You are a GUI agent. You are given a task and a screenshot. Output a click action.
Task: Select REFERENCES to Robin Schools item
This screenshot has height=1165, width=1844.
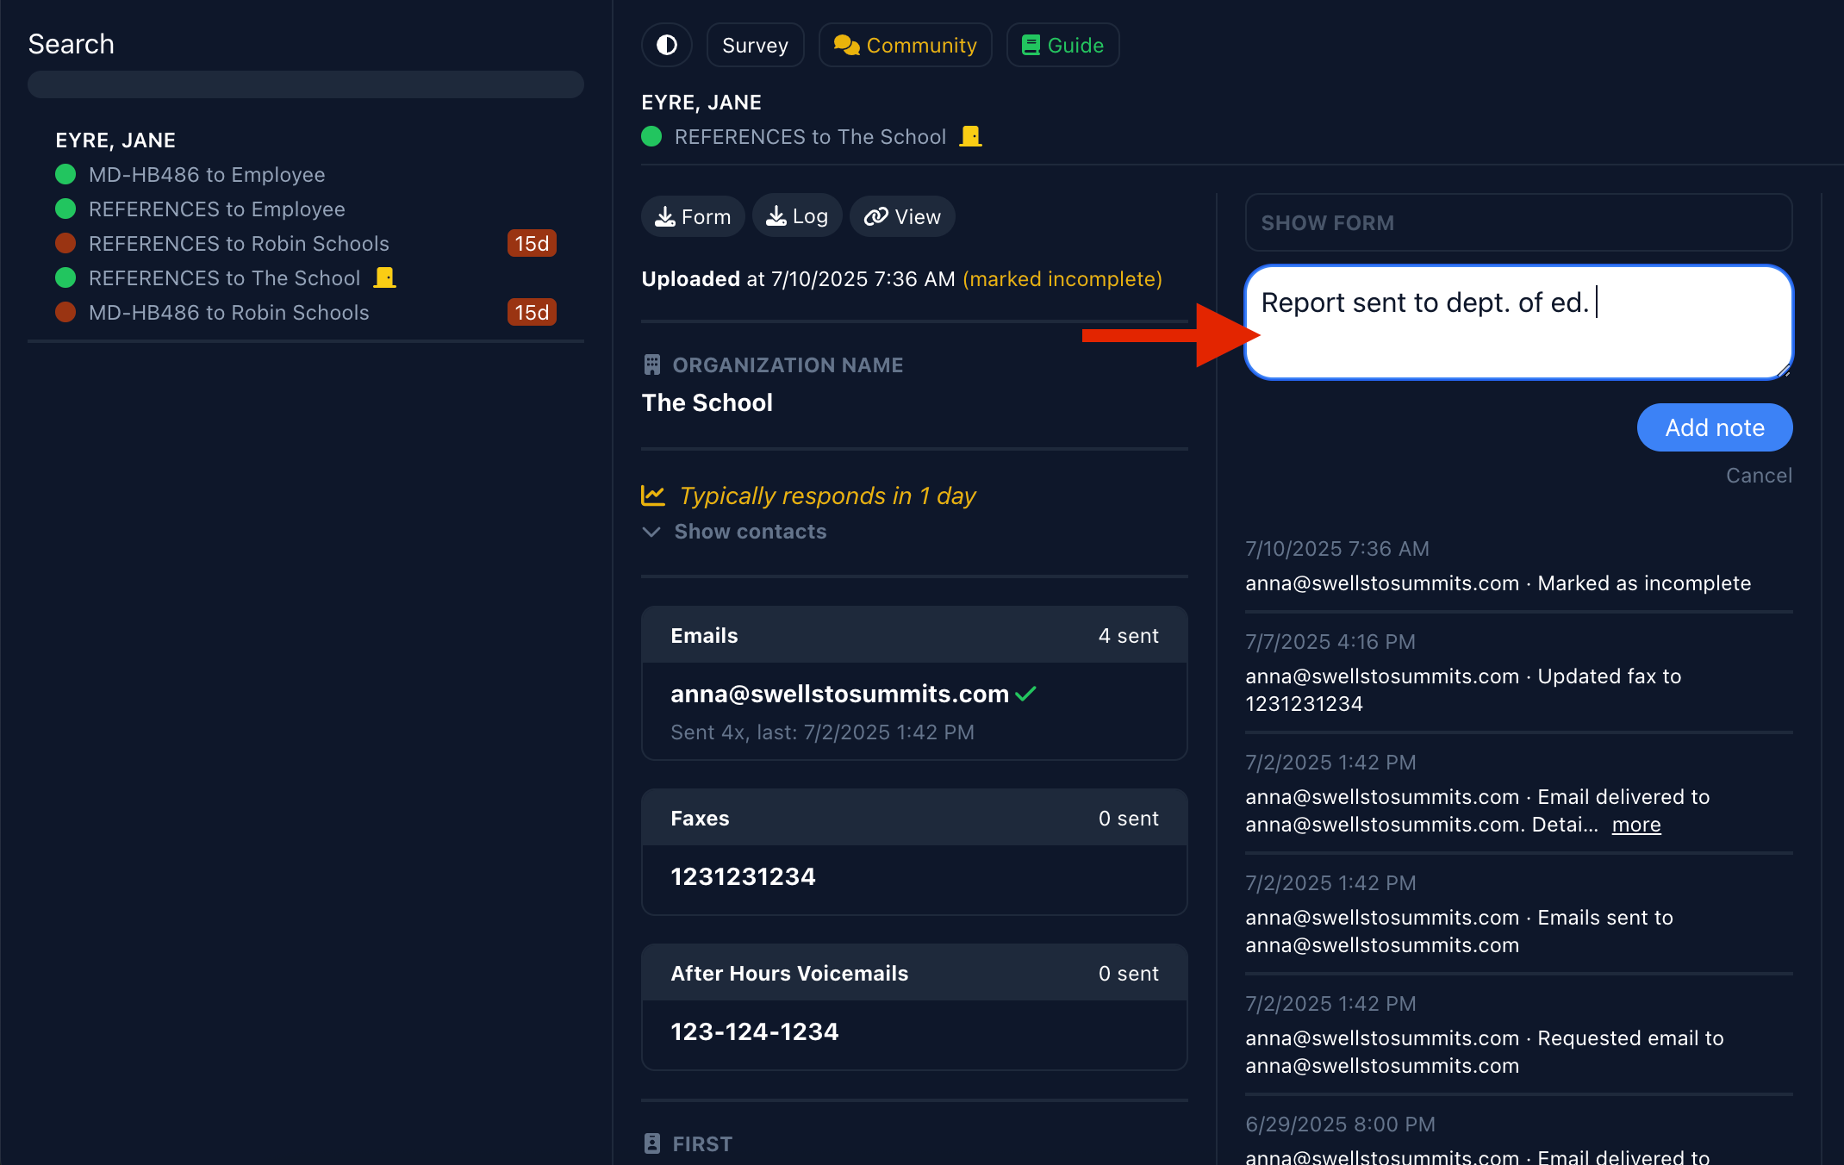click(x=239, y=244)
